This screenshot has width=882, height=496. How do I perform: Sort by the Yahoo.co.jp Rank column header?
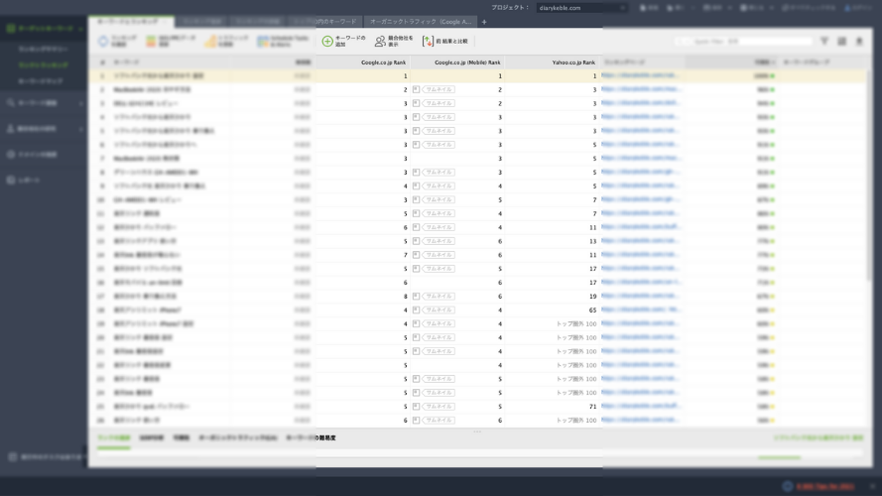(553, 62)
